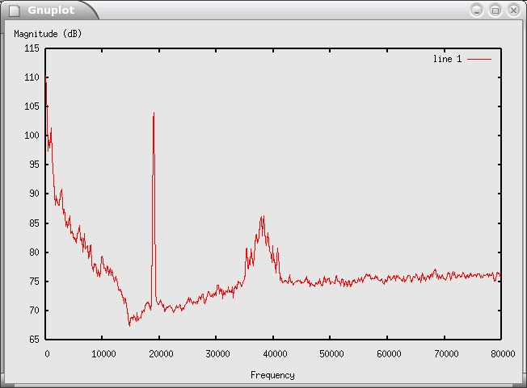Minimize the Gnuplot window
The width and height of the screenshot is (527, 388).
pos(477,10)
